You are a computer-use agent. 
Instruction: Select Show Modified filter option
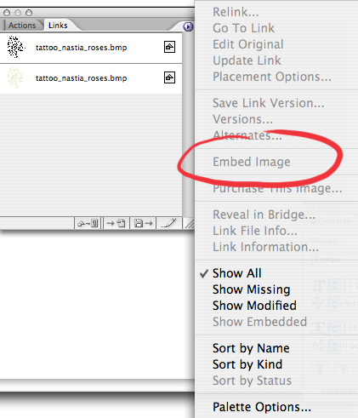point(254,306)
